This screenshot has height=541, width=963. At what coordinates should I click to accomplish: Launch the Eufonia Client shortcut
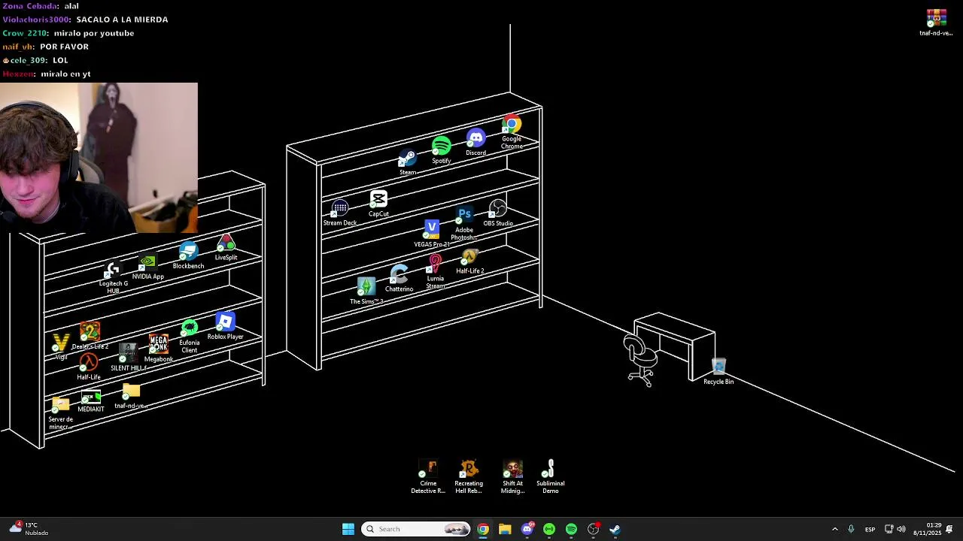point(190,337)
